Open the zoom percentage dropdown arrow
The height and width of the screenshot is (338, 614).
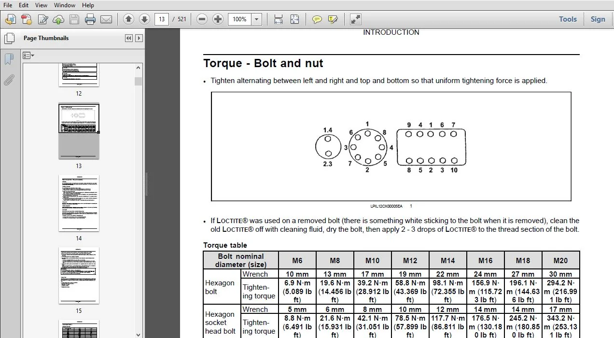257,19
